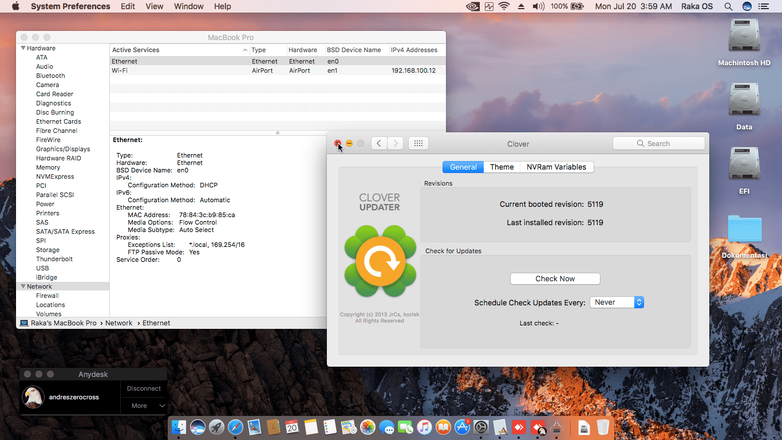
Task: Open the Edit menu
Action: click(x=128, y=6)
